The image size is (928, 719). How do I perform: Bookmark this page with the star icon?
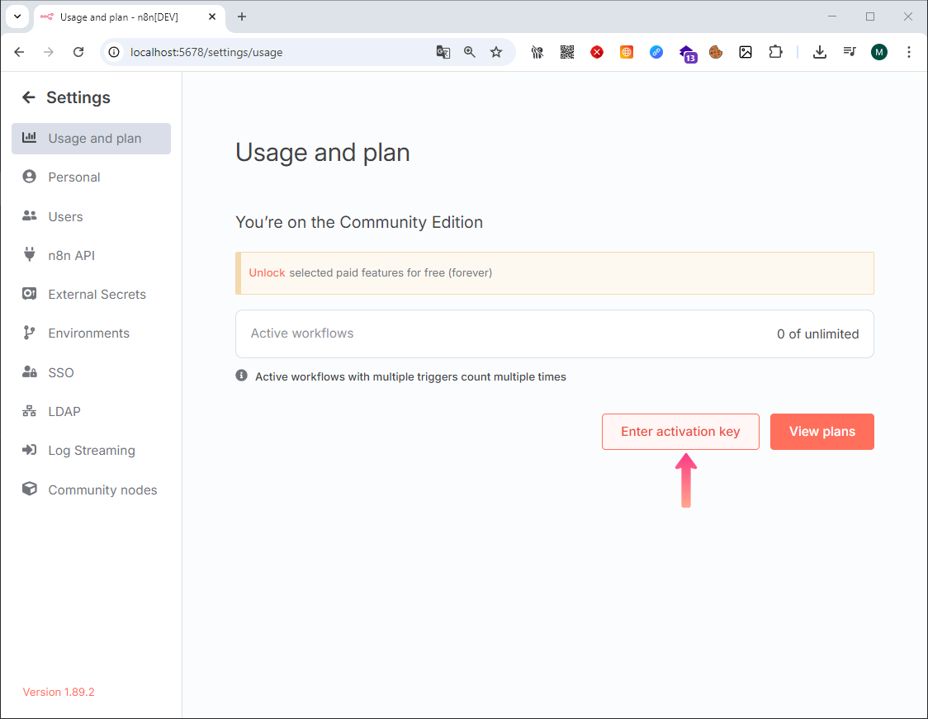coord(496,52)
